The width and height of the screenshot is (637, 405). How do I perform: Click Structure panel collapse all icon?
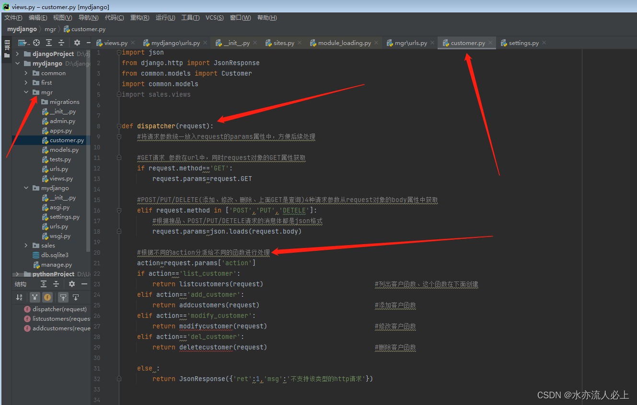point(56,284)
